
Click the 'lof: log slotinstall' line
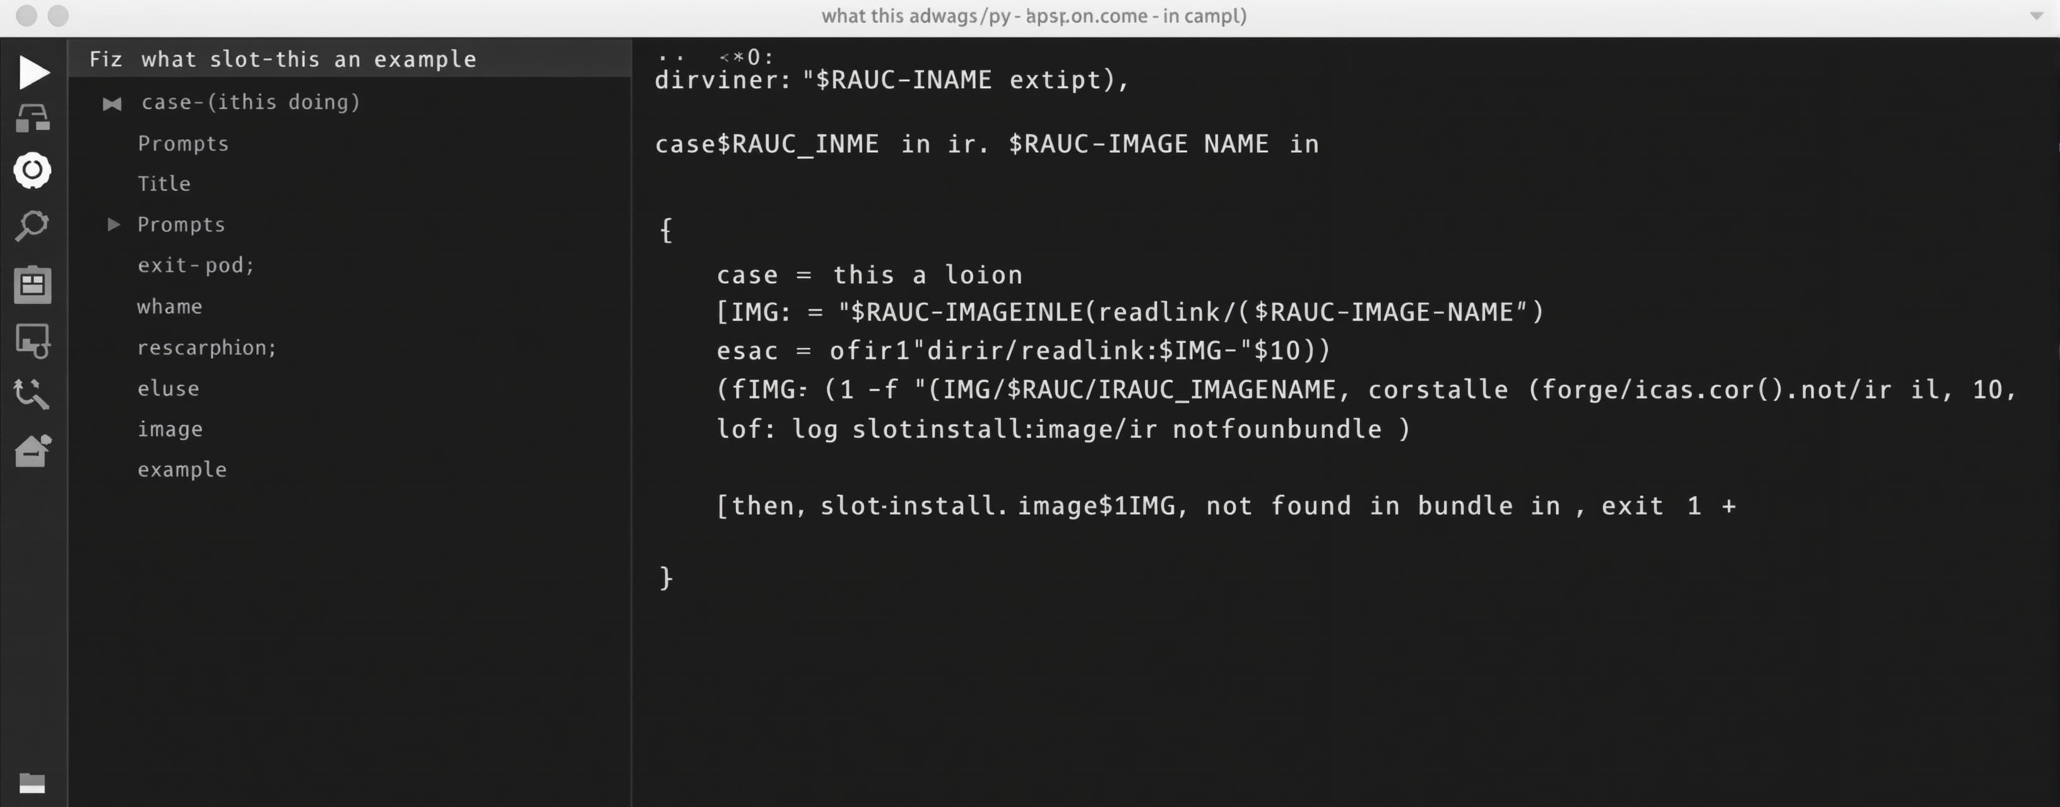pyautogui.click(x=1063, y=429)
